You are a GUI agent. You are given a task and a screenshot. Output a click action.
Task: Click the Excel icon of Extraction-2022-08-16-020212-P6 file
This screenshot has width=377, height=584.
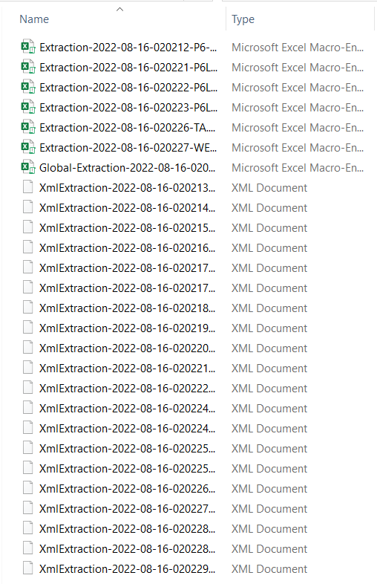[x=28, y=48]
